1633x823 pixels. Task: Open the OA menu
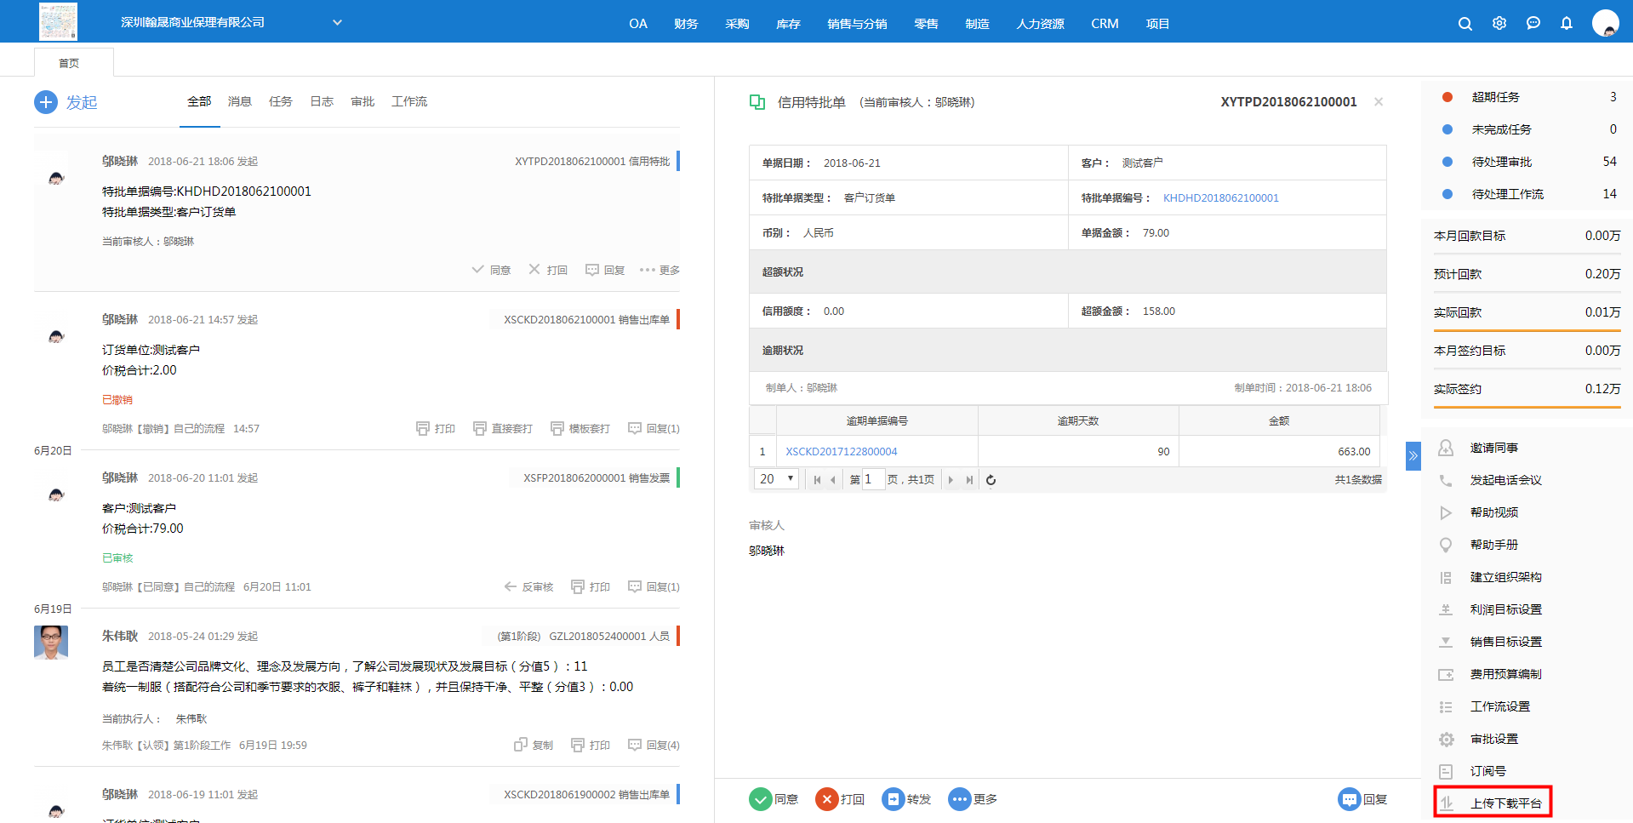point(638,24)
